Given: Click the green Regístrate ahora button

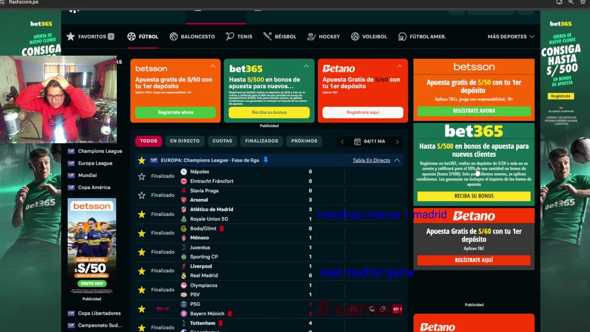Looking at the screenshot, I should [176, 113].
